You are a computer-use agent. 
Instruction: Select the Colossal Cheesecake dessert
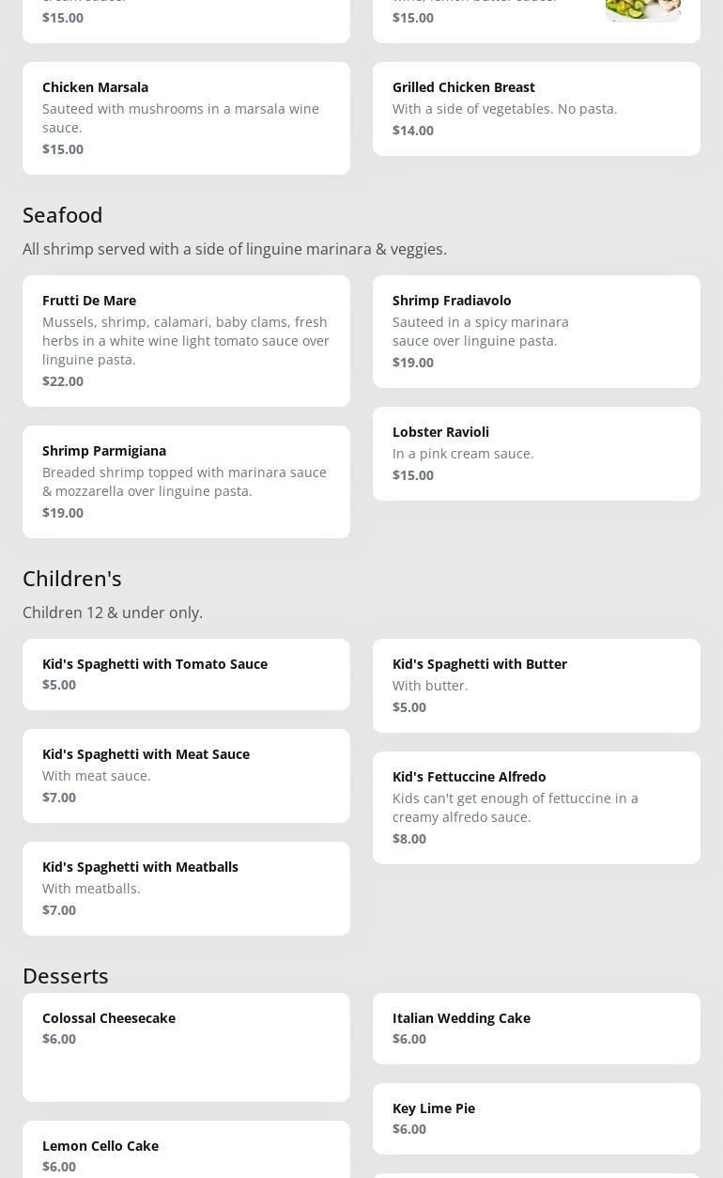[186, 1046]
